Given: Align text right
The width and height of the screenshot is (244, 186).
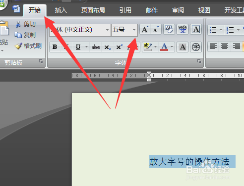Looking at the screenshot, I should (237, 46).
